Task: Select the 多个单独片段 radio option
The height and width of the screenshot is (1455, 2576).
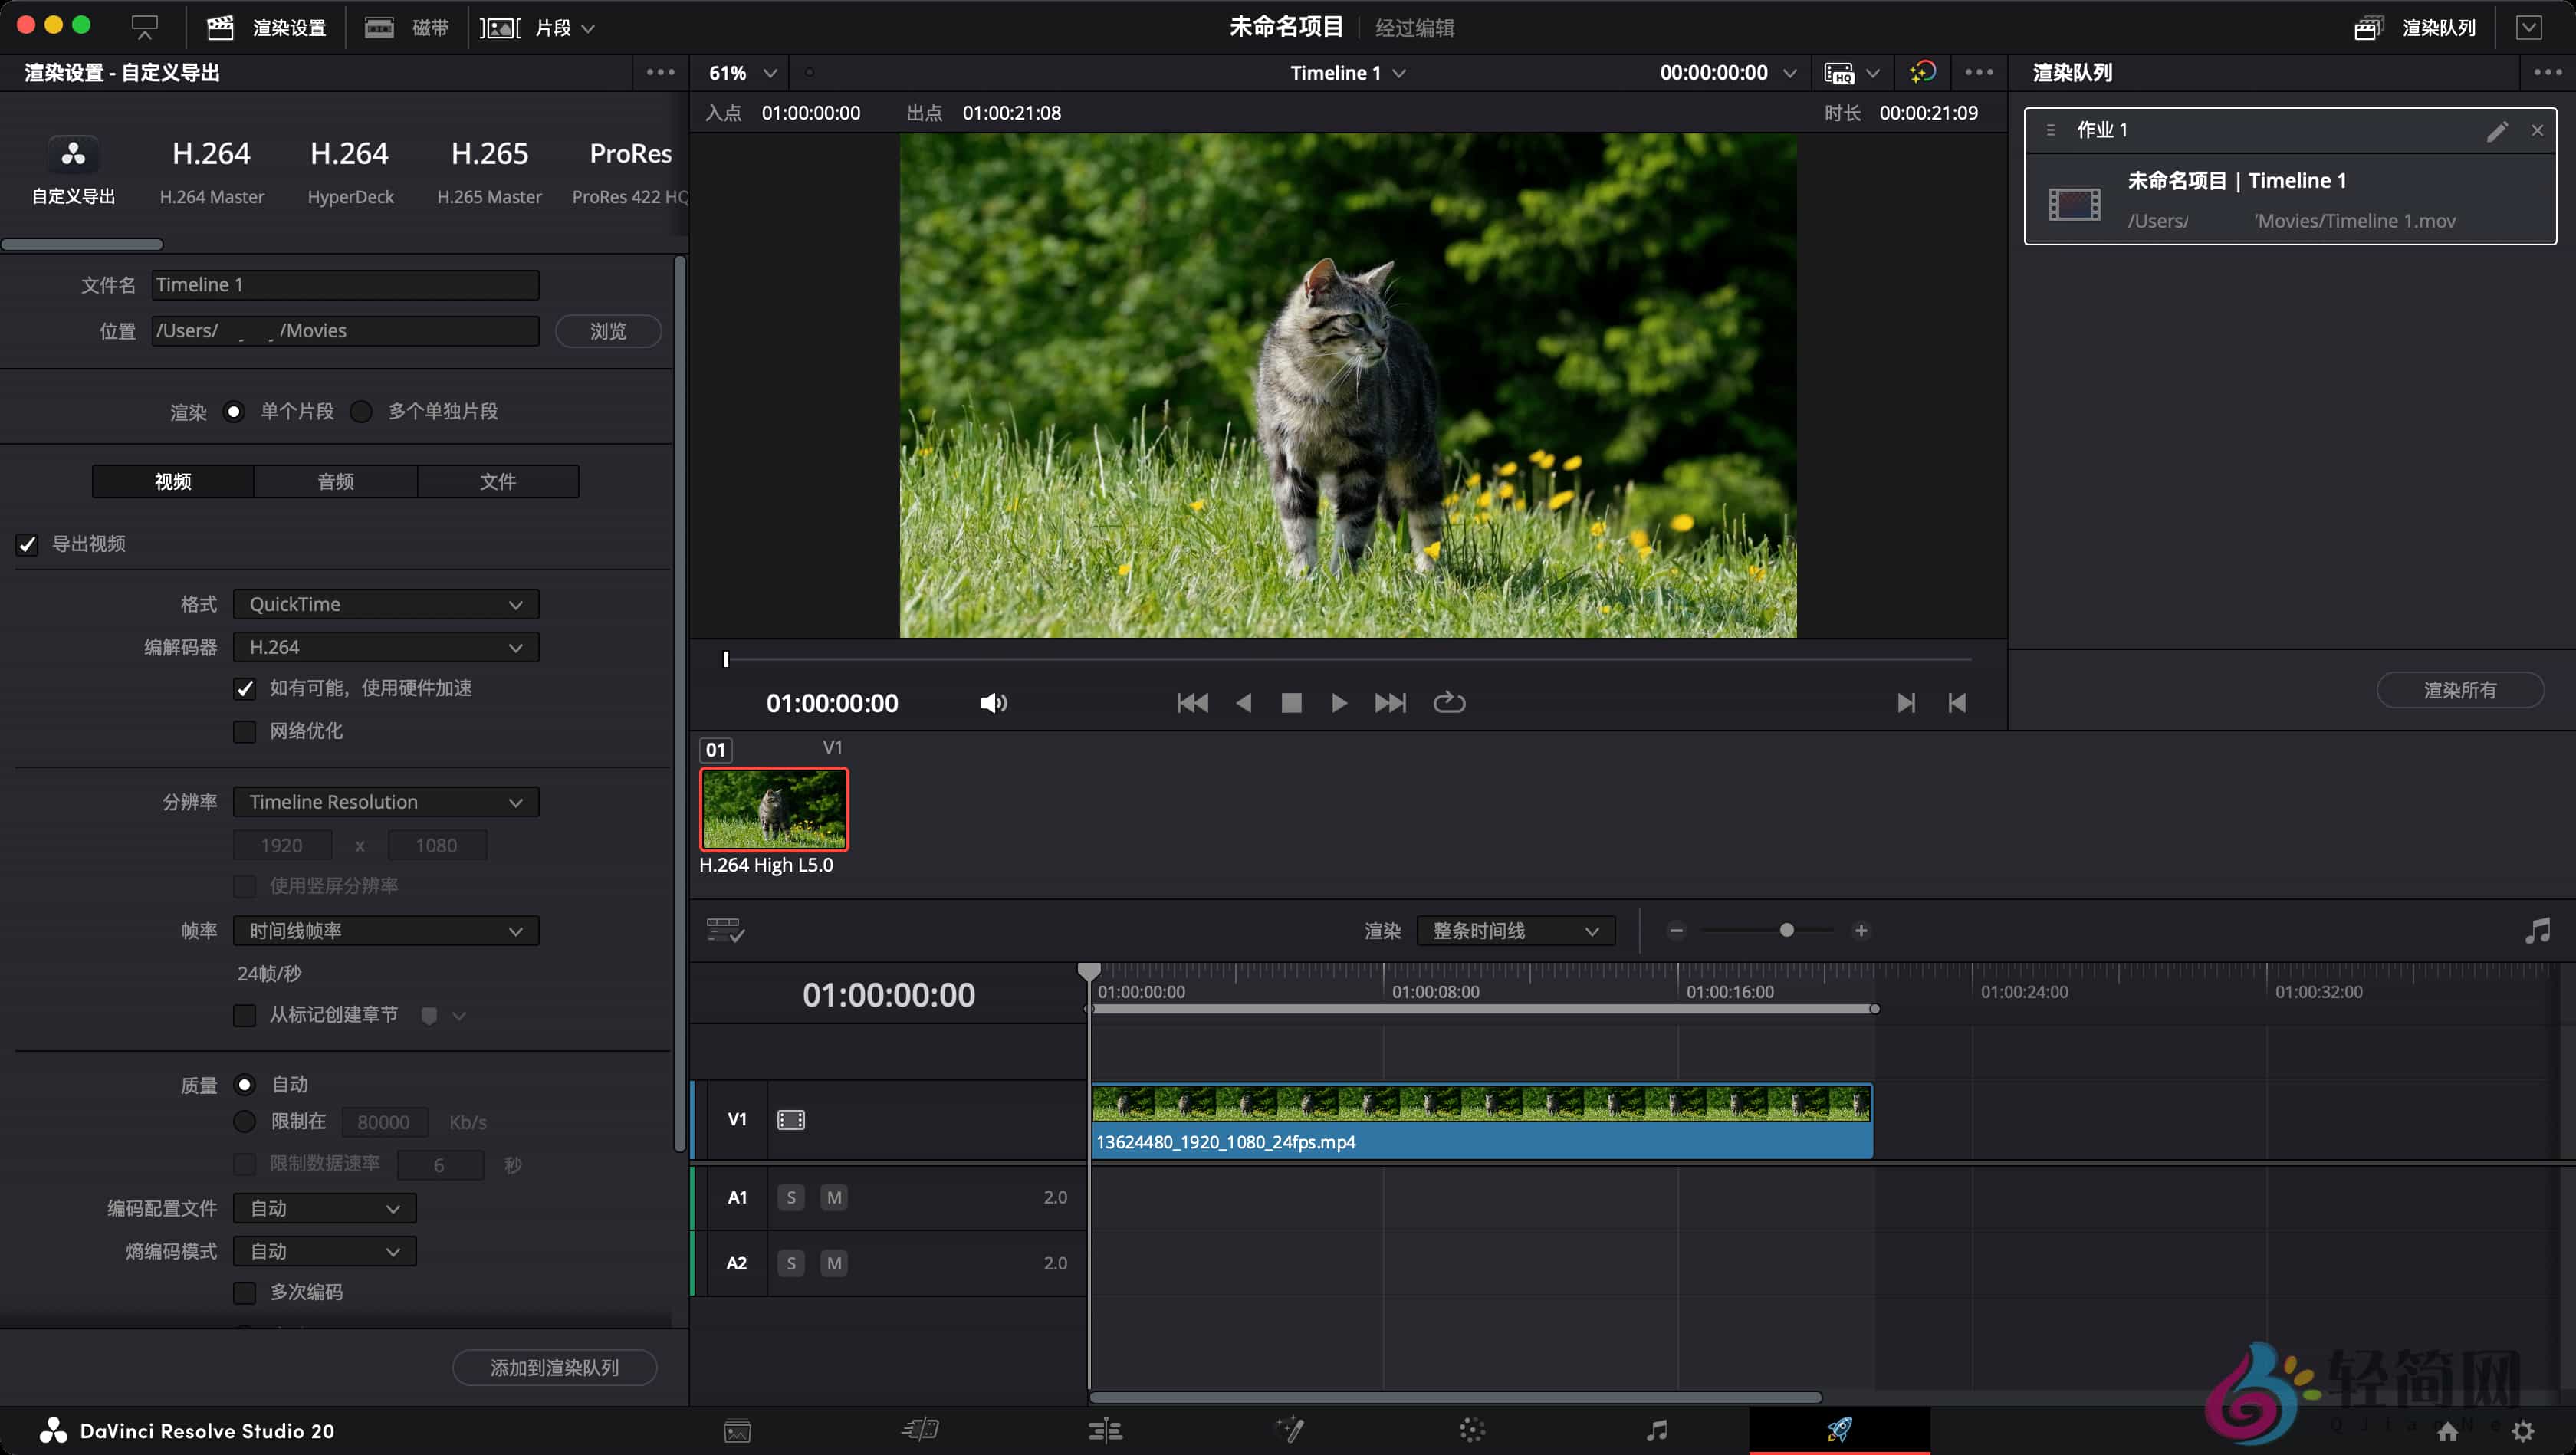Action: 361,411
